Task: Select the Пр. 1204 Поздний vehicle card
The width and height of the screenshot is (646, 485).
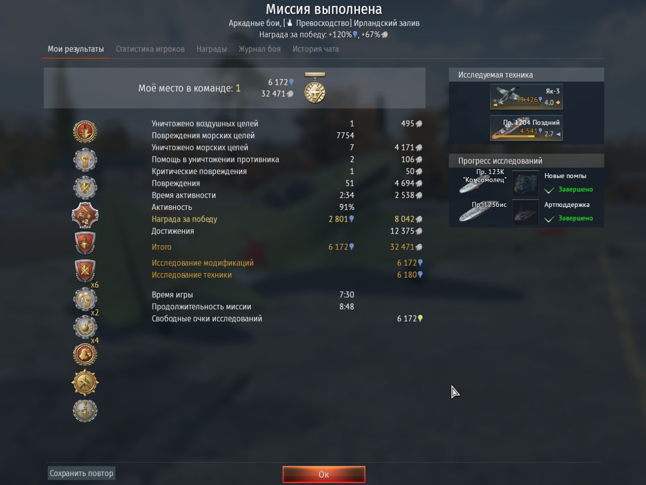Action: 526,128
